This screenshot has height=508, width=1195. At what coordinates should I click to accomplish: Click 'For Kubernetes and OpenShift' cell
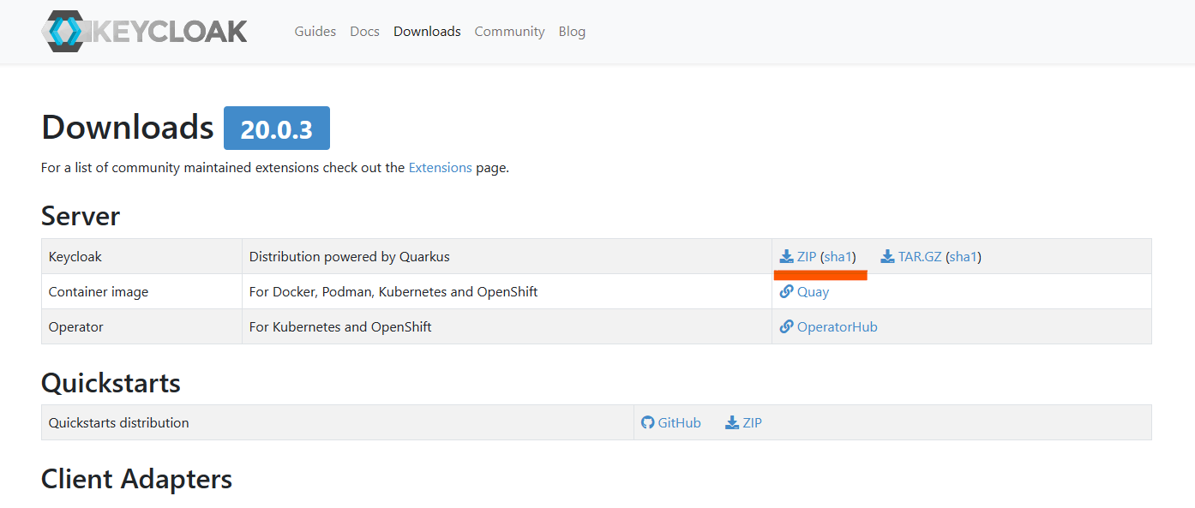click(x=507, y=326)
